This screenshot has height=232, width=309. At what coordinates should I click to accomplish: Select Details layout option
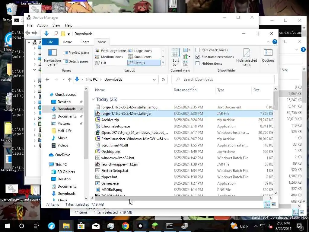144,63
